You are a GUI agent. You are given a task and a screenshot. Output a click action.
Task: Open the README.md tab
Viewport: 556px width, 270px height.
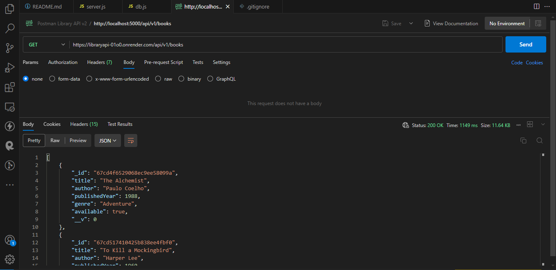tap(46, 7)
